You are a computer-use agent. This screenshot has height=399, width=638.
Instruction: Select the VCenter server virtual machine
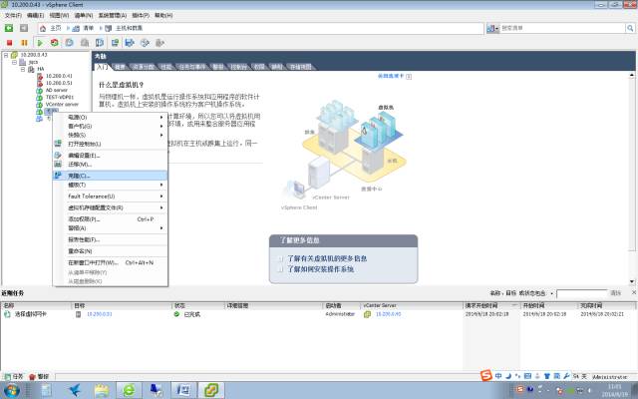[62, 104]
